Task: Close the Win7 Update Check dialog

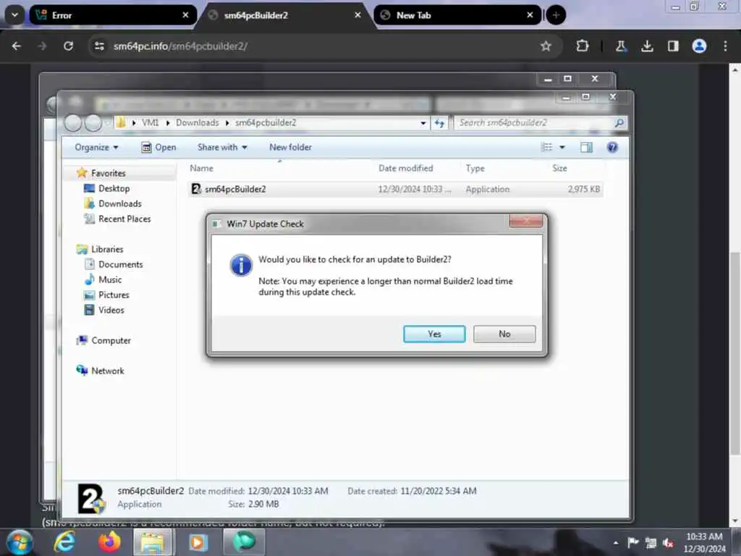Action: point(525,222)
